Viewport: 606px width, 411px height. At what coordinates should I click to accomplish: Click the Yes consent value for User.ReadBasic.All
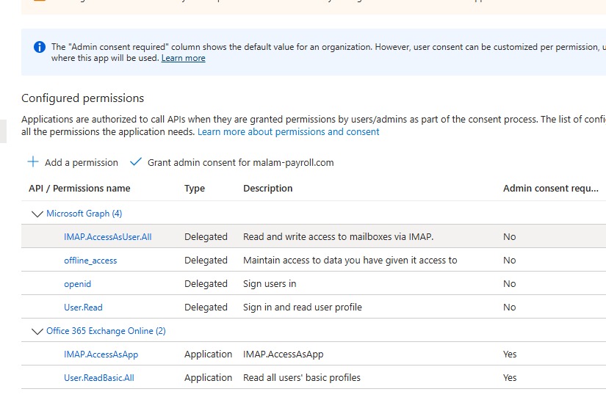(510, 378)
